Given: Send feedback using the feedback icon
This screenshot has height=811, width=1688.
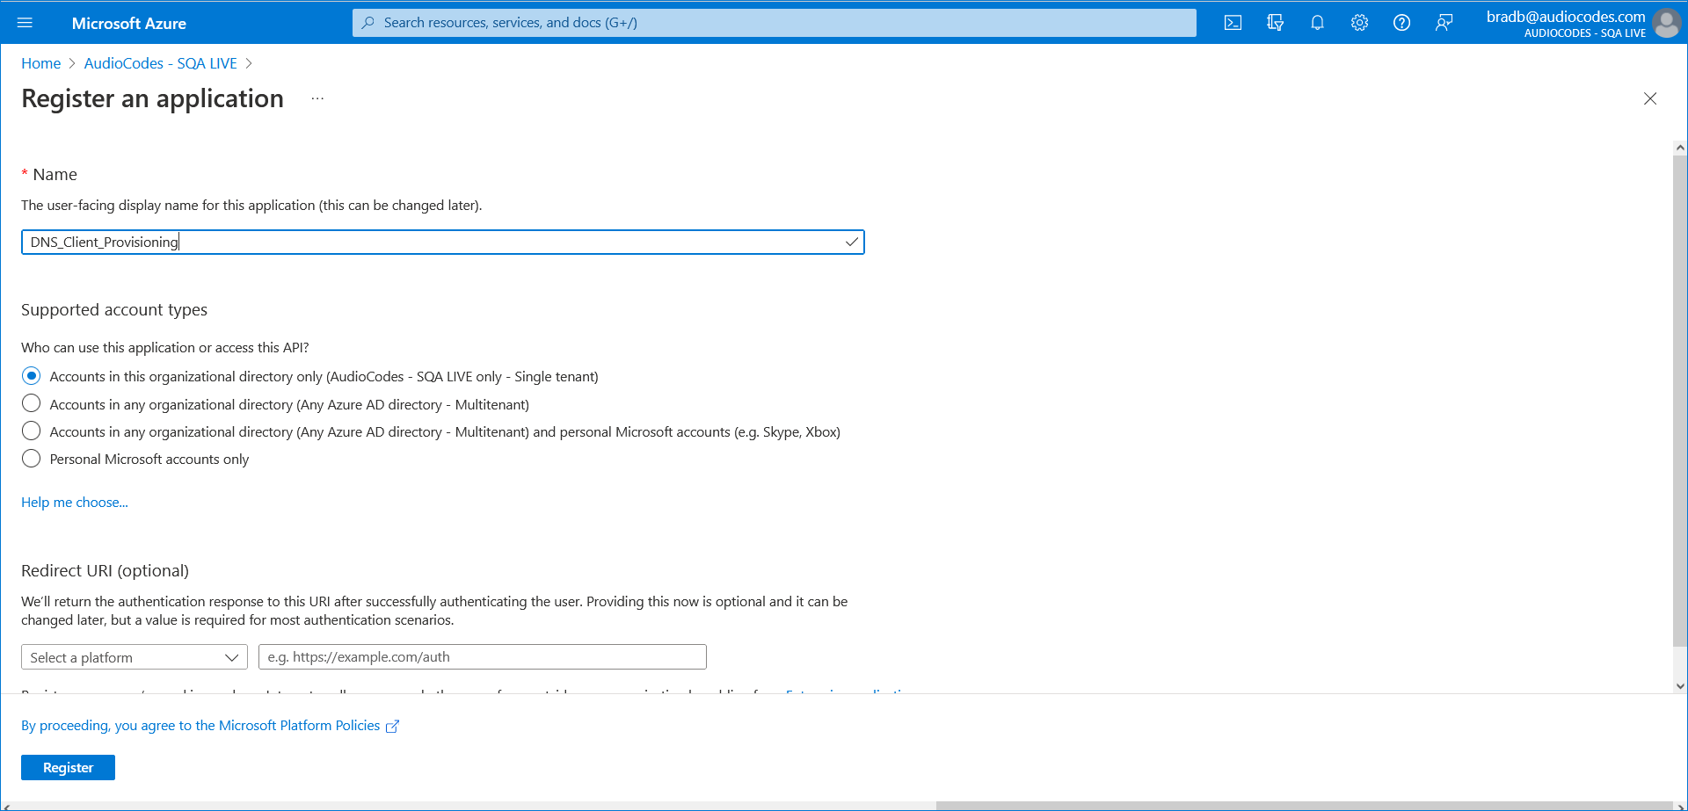Looking at the screenshot, I should pyautogui.click(x=1444, y=22).
